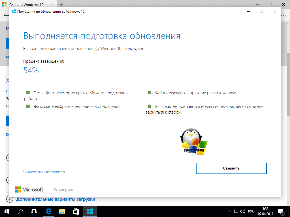Expand Дополнительные варианты загрузки section
The width and height of the screenshot is (290, 217).
56,199
